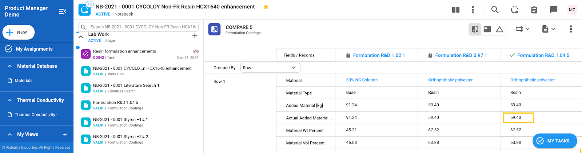Collapse the Thermal Conductivity section
Viewport: 582px width, 153px height.
pyautogui.click(x=9, y=100)
